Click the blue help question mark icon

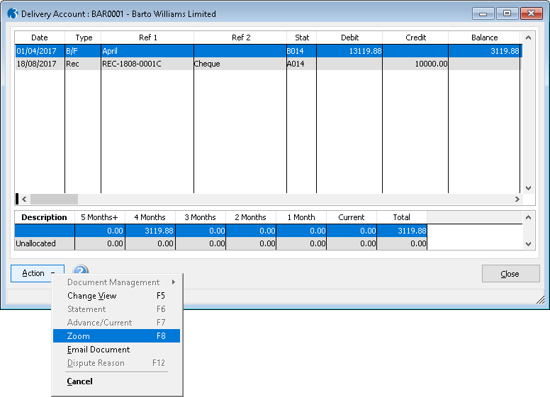pyautogui.click(x=80, y=270)
